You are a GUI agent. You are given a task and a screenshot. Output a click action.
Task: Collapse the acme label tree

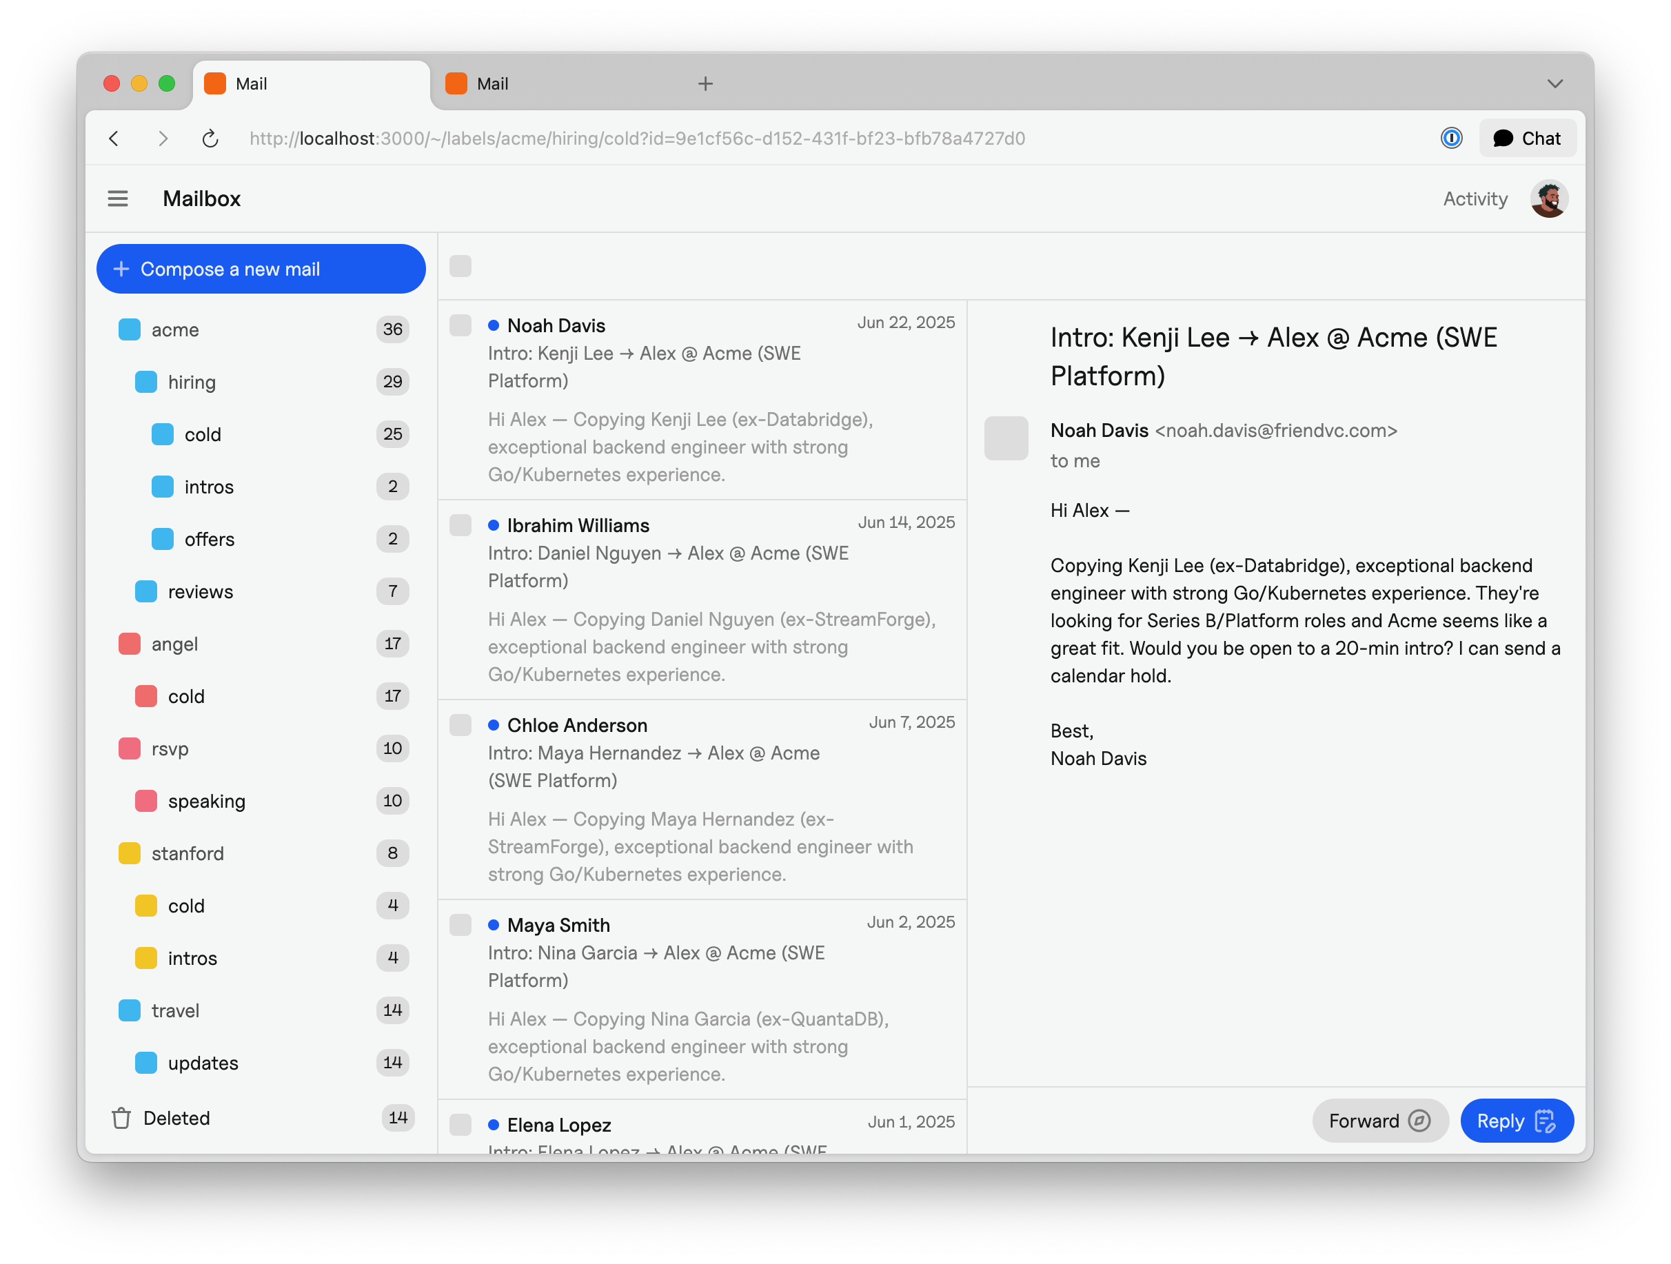(x=129, y=330)
